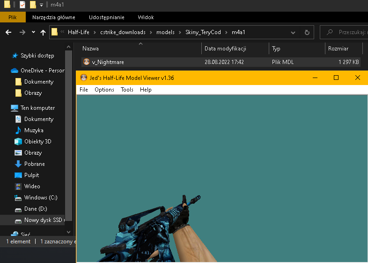This screenshot has width=368, height=263.
Task: Open Obiekty 3D in the sidebar
Action: tap(37, 142)
